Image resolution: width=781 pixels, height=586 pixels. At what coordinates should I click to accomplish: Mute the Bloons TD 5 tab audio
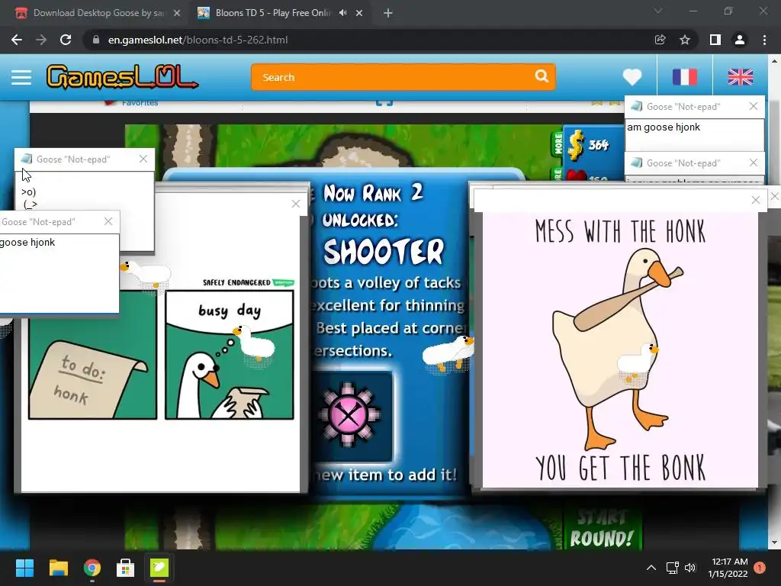(x=342, y=13)
